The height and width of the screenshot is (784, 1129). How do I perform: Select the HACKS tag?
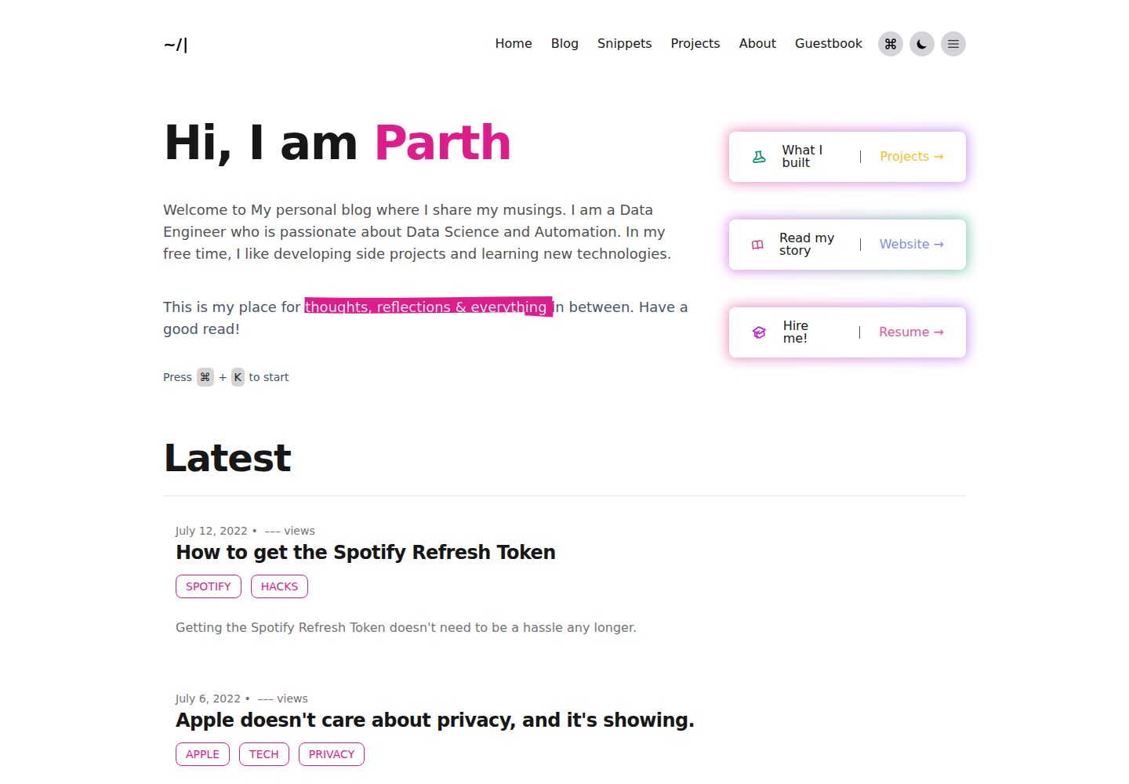[x=279, y=586]
